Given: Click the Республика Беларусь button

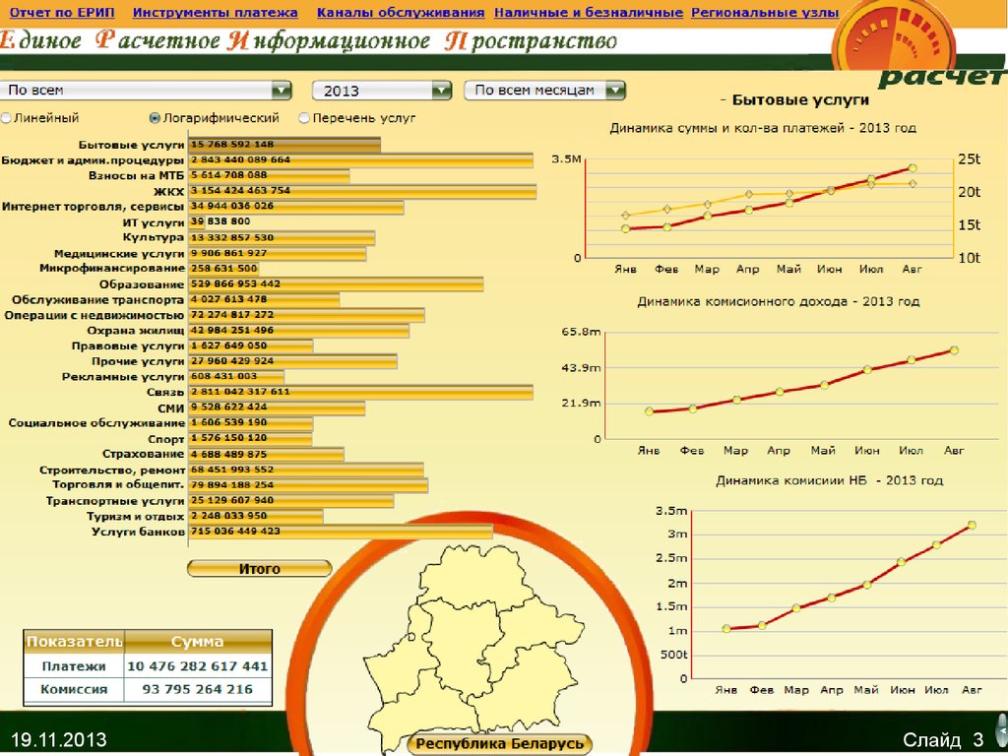Looking at the screenshot, I should pyautogui.click(x=499, y=744).
